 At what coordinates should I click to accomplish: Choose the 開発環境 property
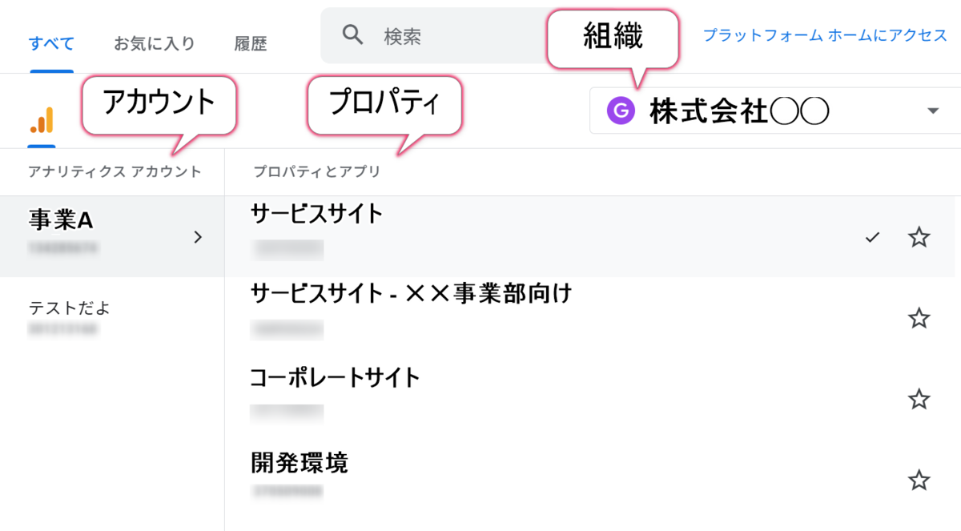590,480
